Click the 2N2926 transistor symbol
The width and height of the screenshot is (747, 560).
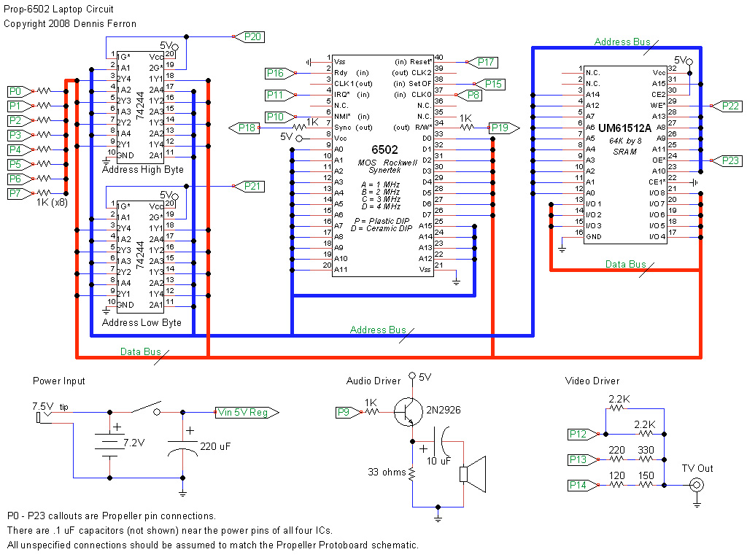[409, 412]
